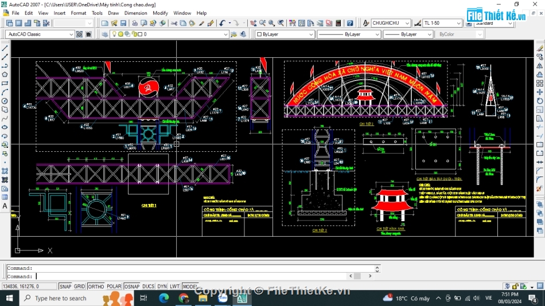This screenshot has height=306, width=545.
Task: Open the Insert menu
Action: pyautogui.click(x=60, y=13)
